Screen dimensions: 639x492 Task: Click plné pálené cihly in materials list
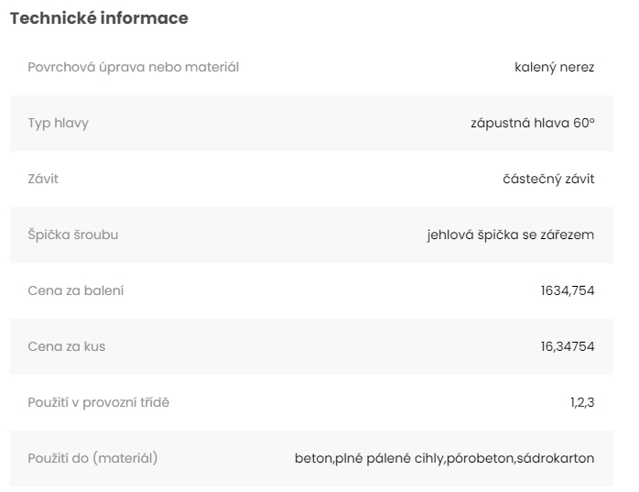[389, 458]
